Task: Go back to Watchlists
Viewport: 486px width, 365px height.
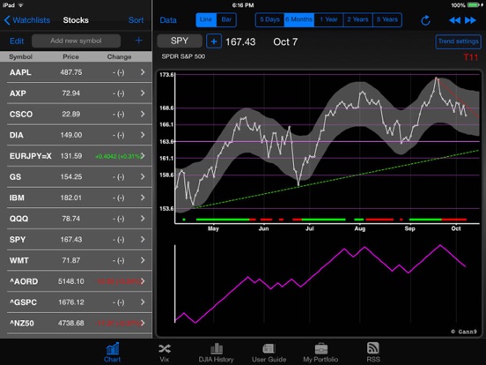Action: point(27,20)
